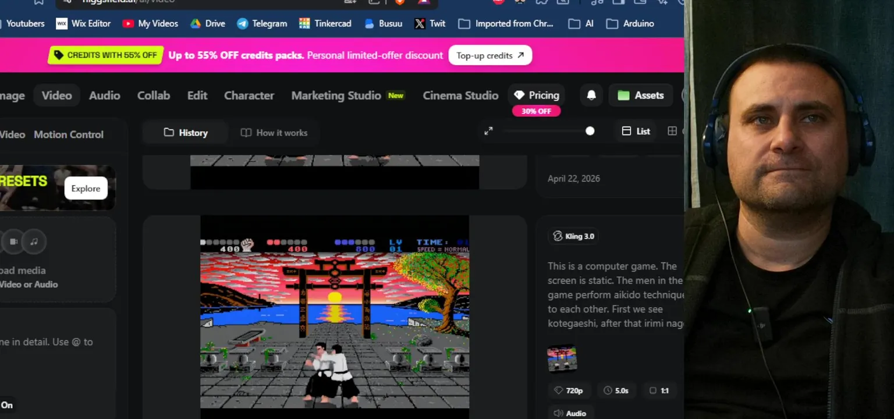The height and width of the screenshot is (419, 894).
Task: Open the How it works tab
Action: pyautogui.click(x=274, y=133)
